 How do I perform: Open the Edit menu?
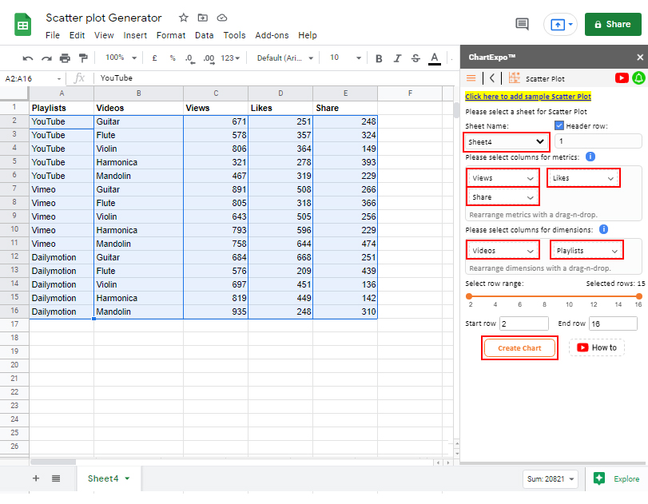pyautogui.click(x=77, y=35)
